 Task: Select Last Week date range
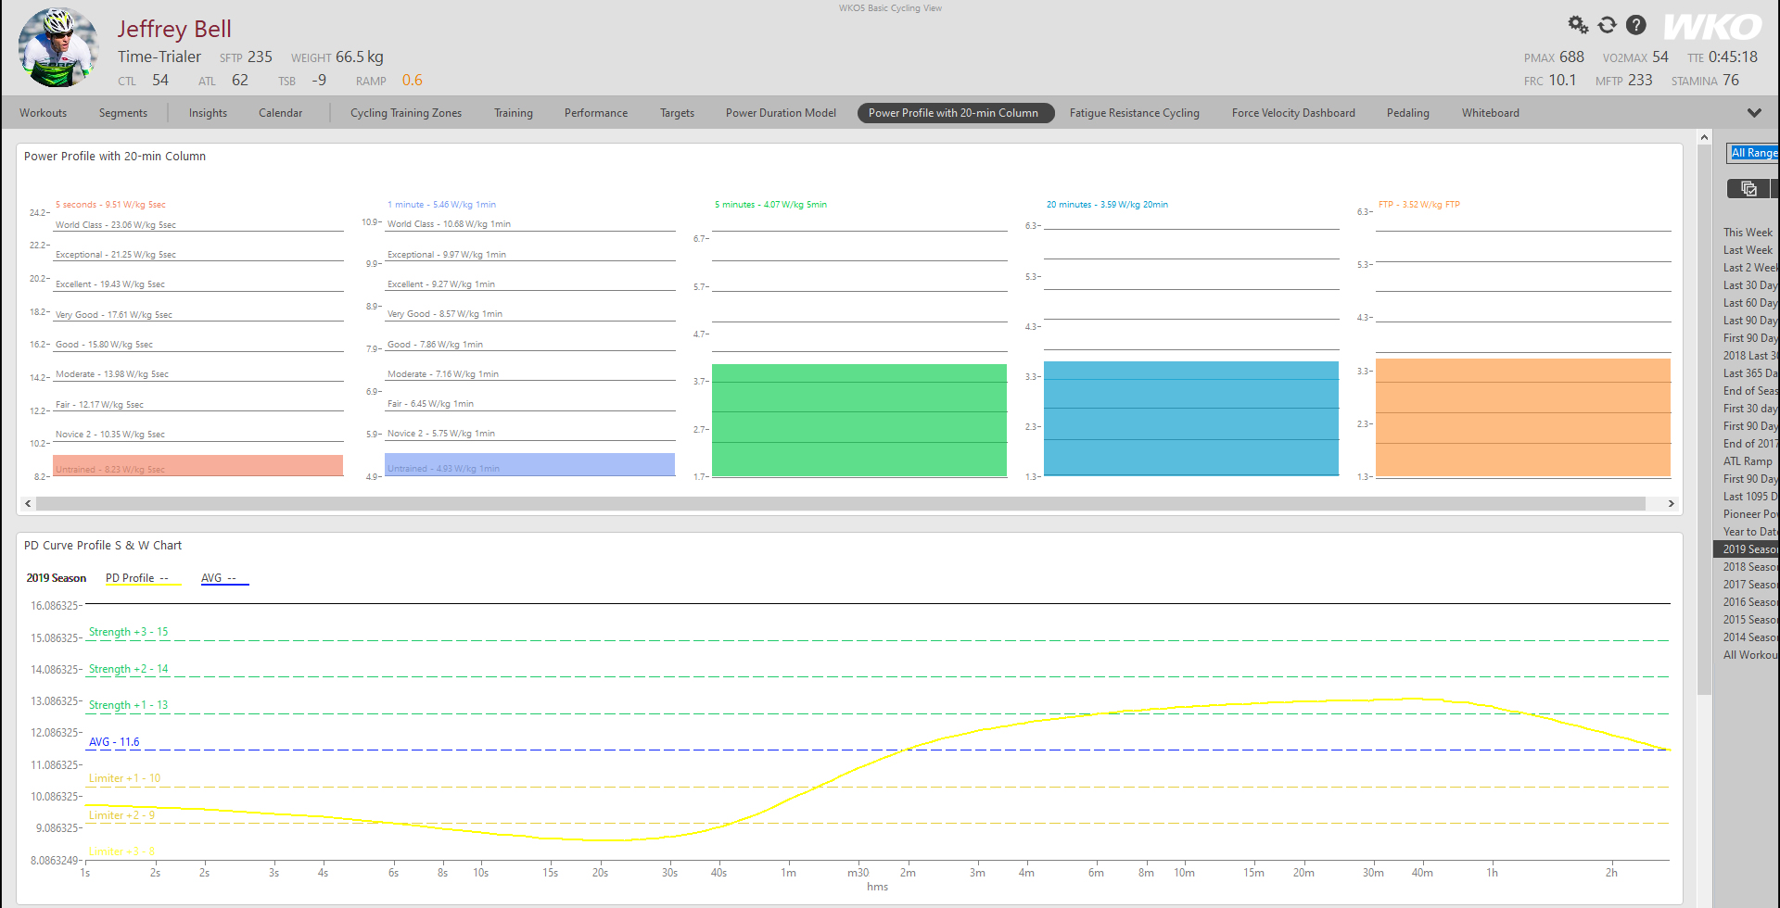[x=1748, y=250]
